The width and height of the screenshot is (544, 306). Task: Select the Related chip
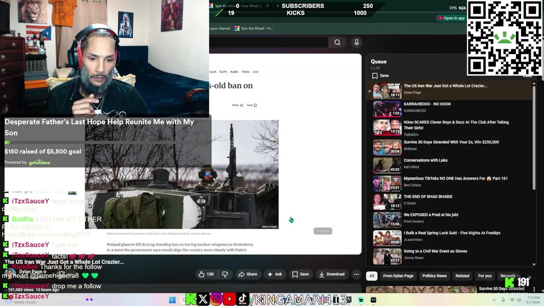click(x=462, y=276)
